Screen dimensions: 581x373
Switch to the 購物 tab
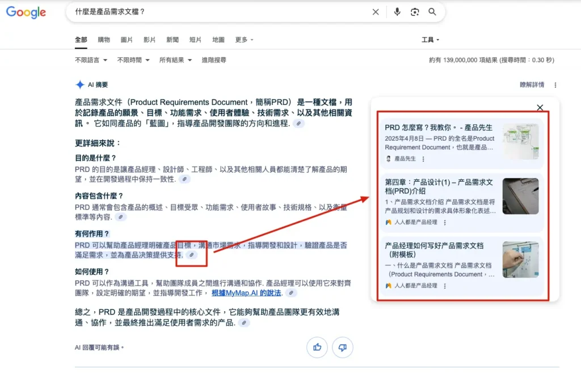pos(104,40)
